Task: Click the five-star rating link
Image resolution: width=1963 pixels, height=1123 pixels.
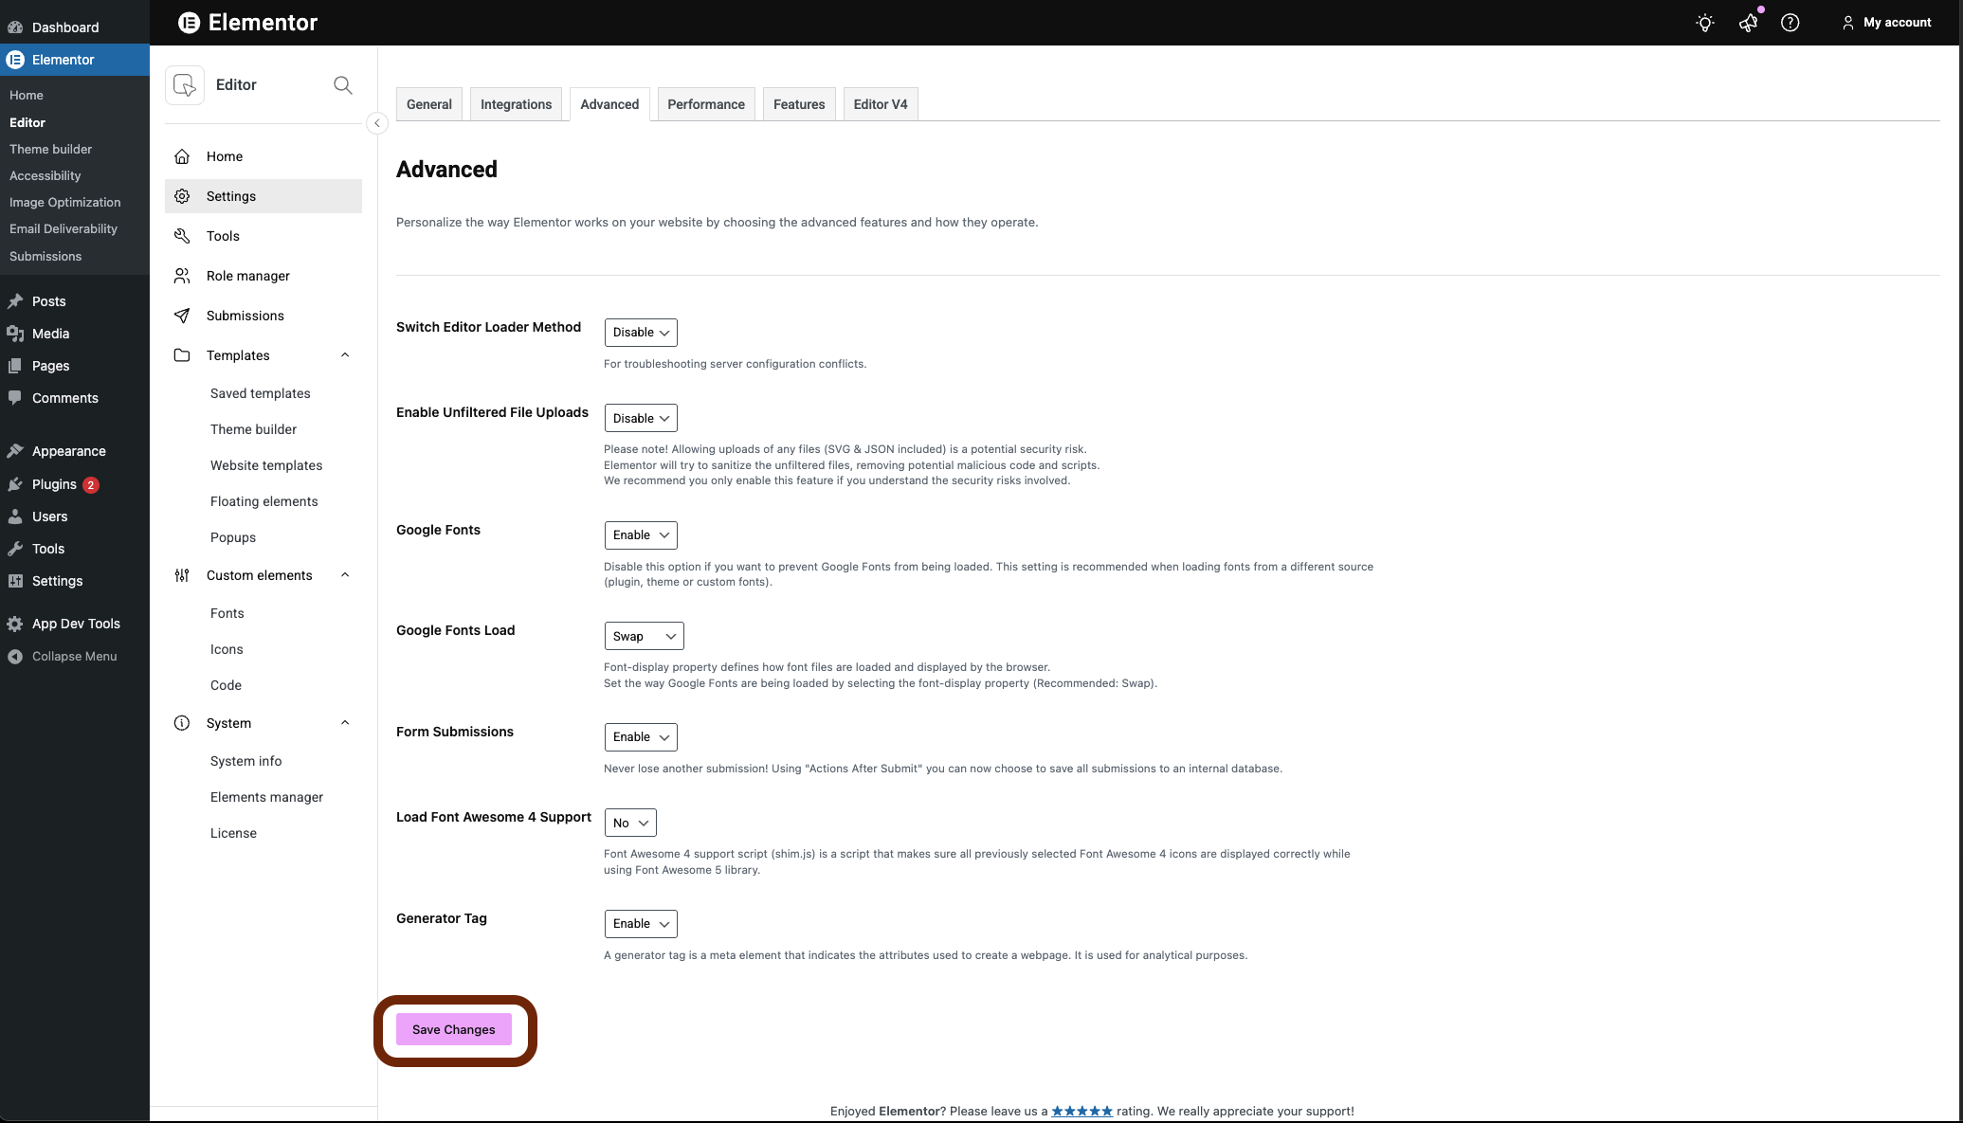Action: 1081,1111
